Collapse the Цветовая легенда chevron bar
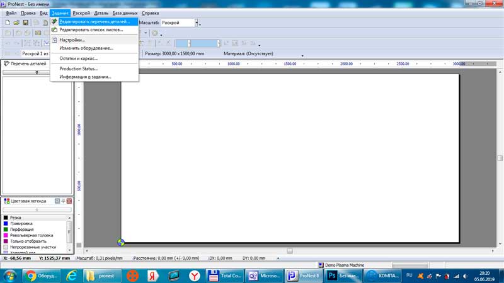The width and height of the screenshot is (504, 283). click(37, 210)
